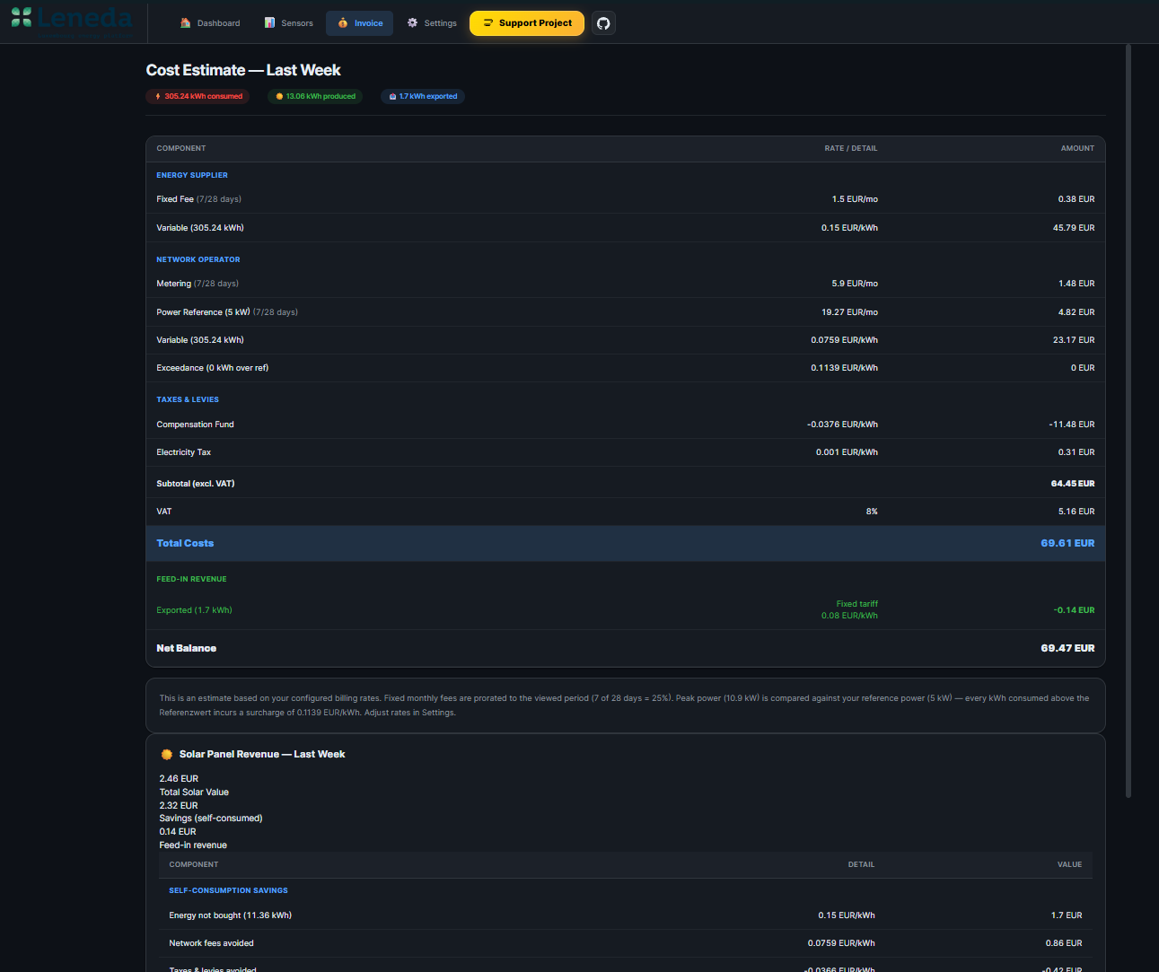This screenshot has height=972, width=1159.
Task: Click the Cost Estimate — Last Week heading
Action: (x=243, y=70)
